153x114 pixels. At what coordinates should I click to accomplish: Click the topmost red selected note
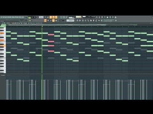51,35
